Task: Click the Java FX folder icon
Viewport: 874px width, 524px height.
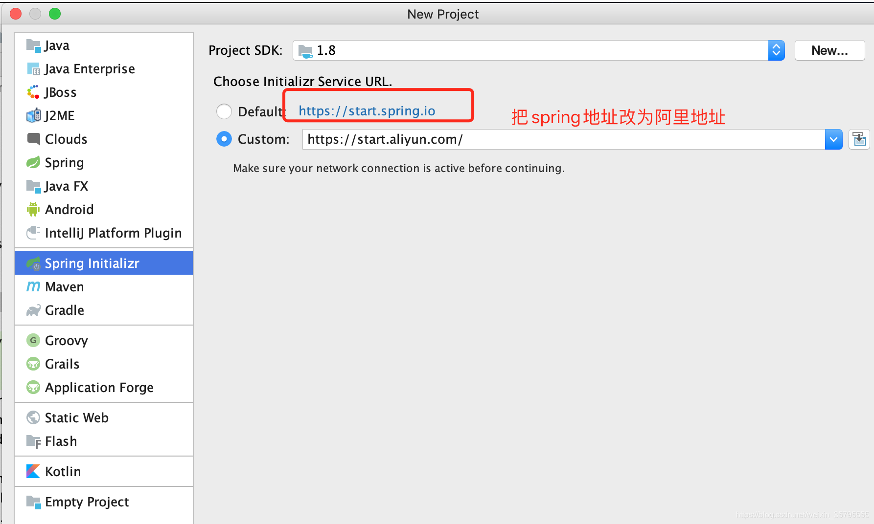Action: 33,186
